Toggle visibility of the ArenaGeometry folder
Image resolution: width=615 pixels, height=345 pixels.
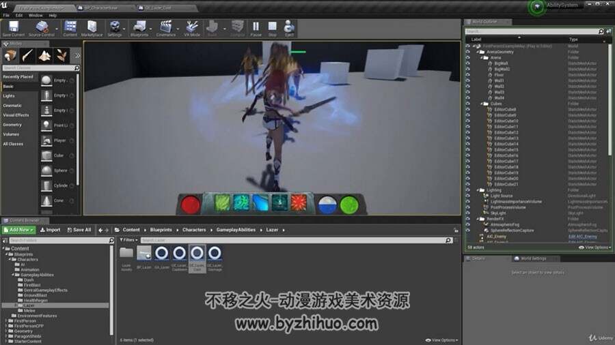[467, 52]
